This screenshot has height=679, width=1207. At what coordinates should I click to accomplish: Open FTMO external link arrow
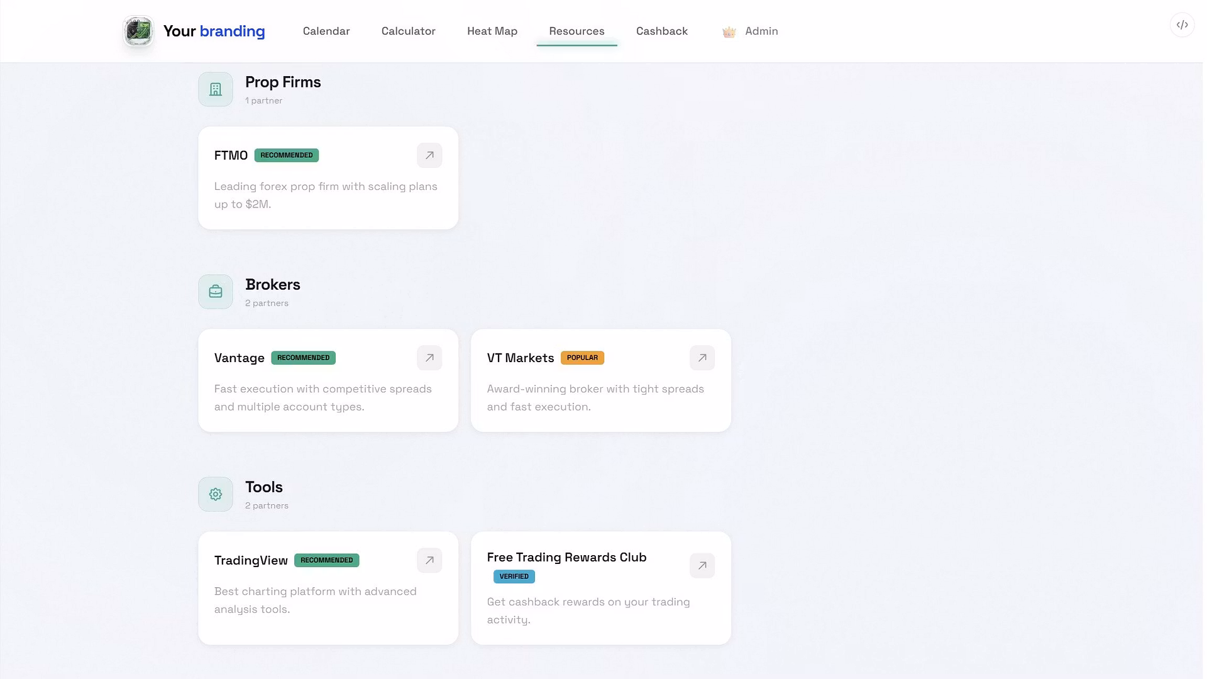click(429, 155)
